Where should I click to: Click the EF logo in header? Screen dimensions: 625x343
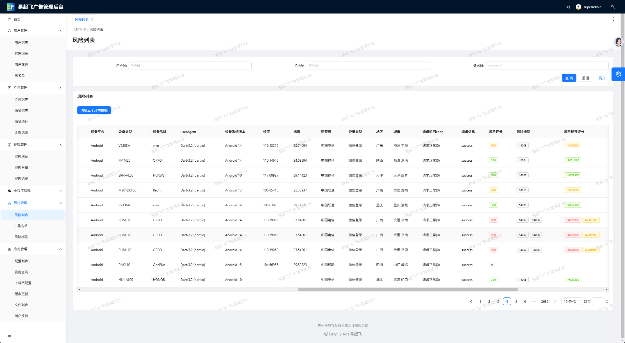(x=10, y=7)
